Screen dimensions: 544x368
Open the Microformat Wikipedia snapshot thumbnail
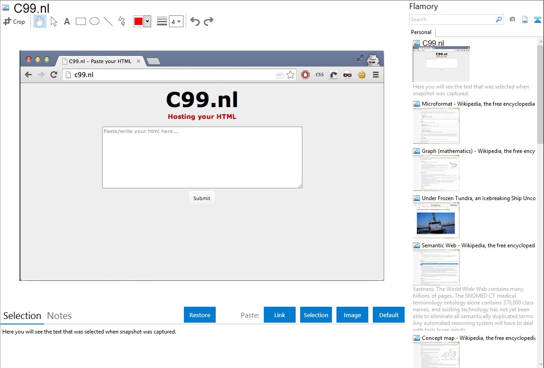(x=436, y=126)
